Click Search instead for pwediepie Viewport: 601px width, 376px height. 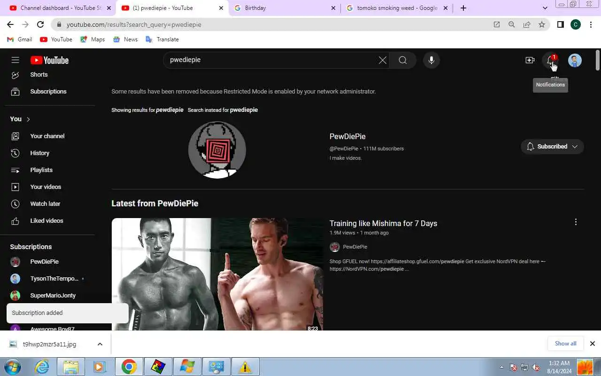coord(223,110)
